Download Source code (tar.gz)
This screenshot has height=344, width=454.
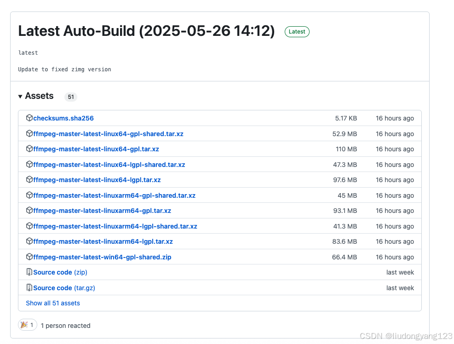point(64,288)
